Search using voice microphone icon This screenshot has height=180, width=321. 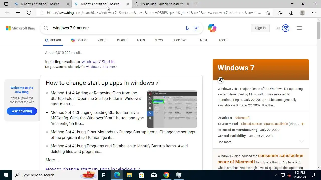pos(187,28)
